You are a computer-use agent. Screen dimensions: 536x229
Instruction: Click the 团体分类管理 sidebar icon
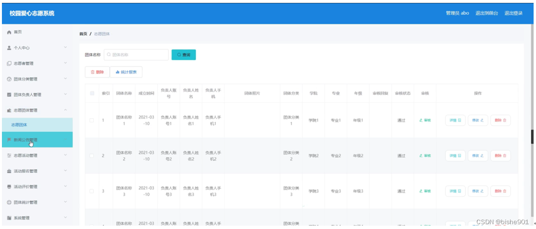[9, 79]
